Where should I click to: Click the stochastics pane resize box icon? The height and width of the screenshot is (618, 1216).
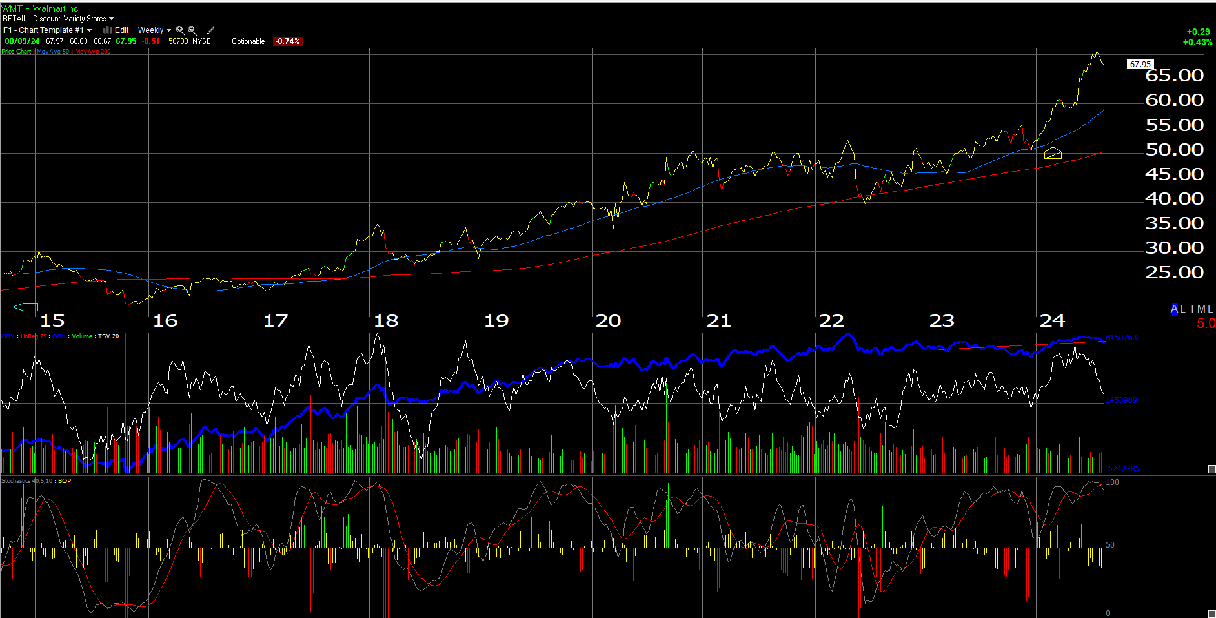pos(1211,613)
